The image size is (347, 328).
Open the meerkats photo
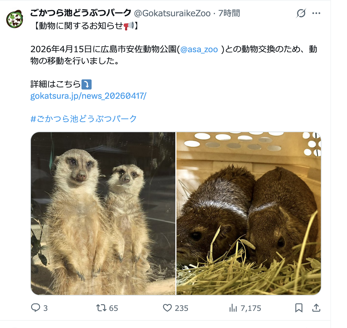pyautogui.click(x=103, y=214)
